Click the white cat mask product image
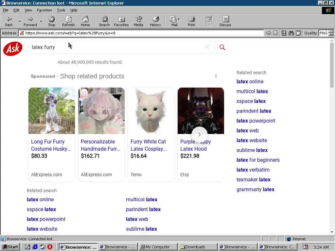The width and height of the screenshot is (335, 251). click(151, 111)
